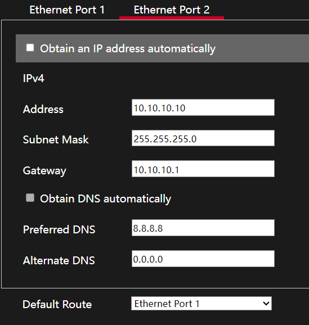Tick the Obtain DNS automatically checkbox

(x=30, y=198)
